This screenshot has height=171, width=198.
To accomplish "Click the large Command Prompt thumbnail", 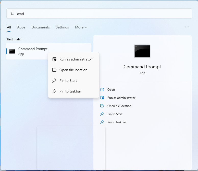I will click(142, 51).
